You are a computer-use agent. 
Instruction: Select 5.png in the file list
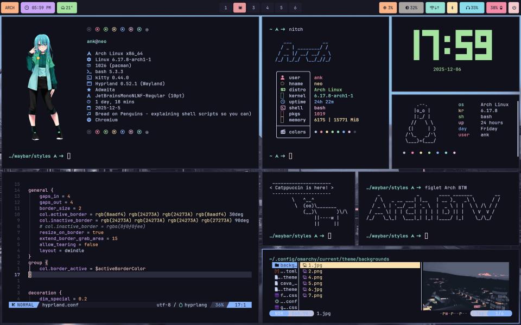tap(315, 283)
